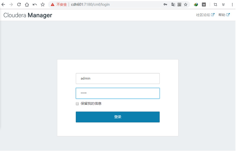Expand the double chevron overflow menu

pyautogui.click(x=223, y=4)
